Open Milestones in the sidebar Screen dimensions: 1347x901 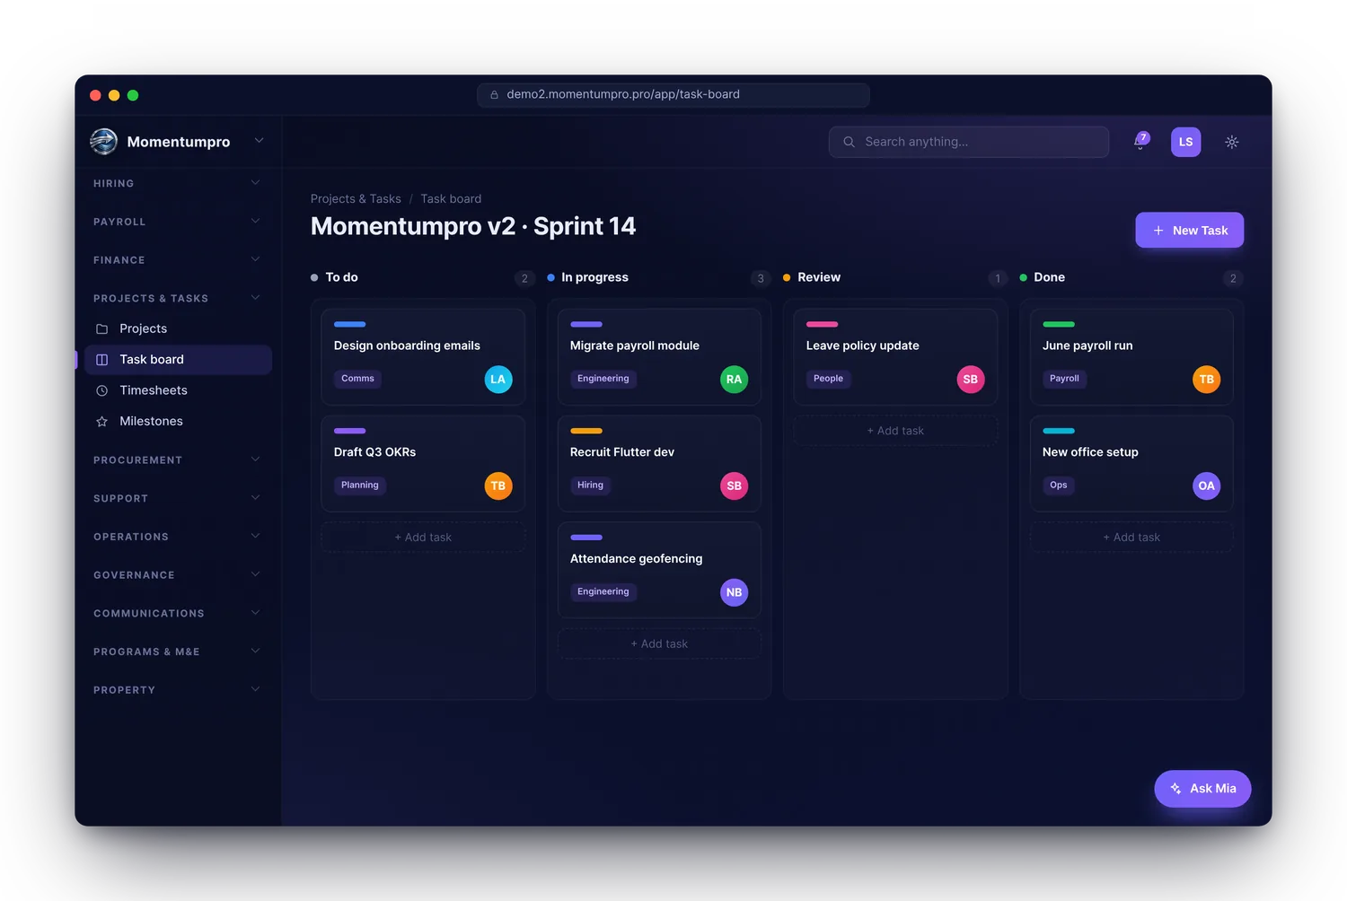point(178,421)
